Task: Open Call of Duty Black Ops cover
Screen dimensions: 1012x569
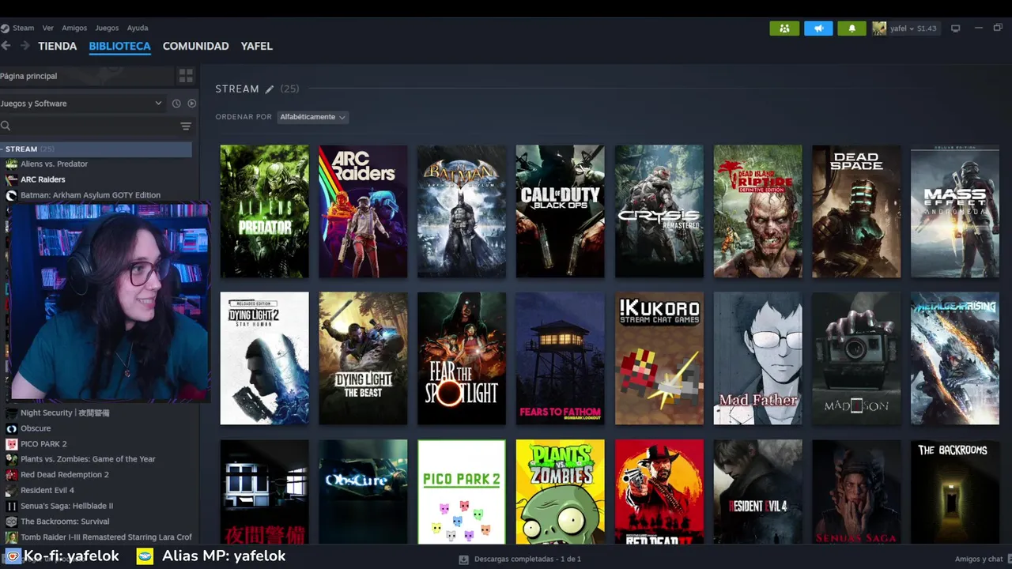Action: 560,211
